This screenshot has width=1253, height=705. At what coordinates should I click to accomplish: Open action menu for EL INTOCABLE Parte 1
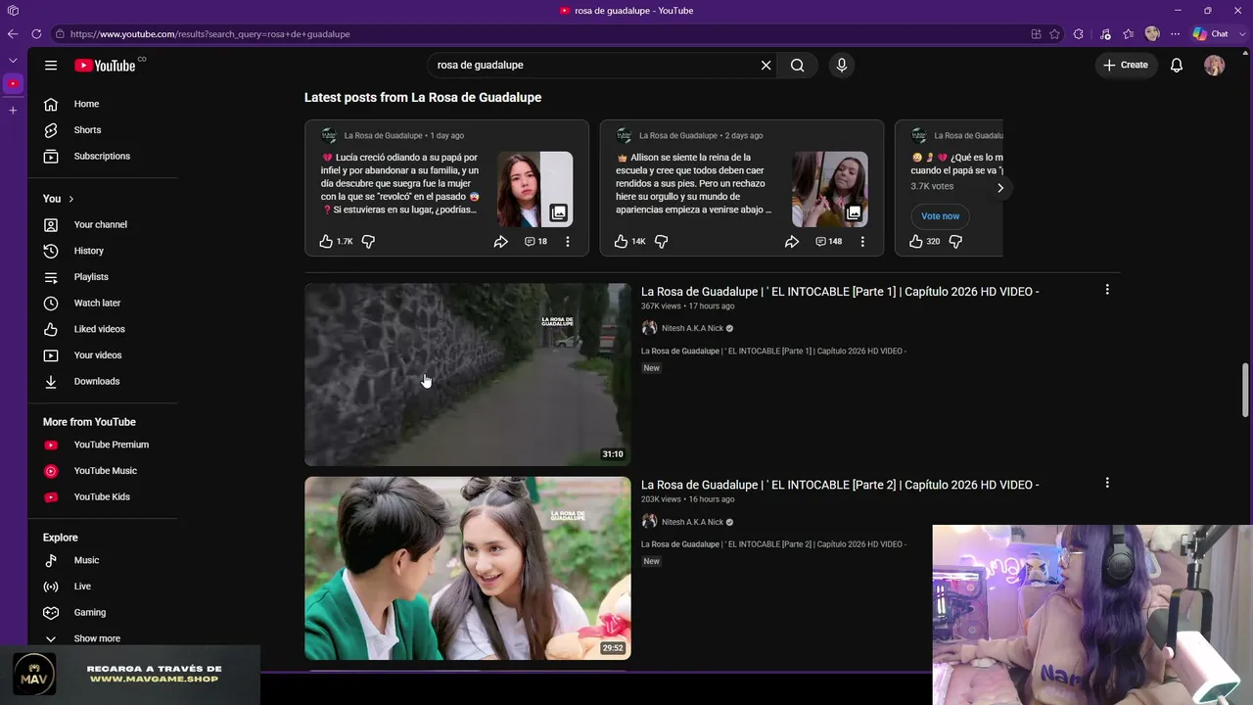(x=1107, y=290)
